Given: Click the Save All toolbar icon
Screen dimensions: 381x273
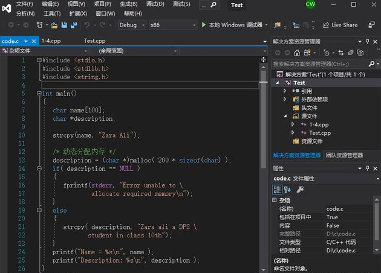Looking at the screenshot, I should pyautogui.click(x=74, y=25).
